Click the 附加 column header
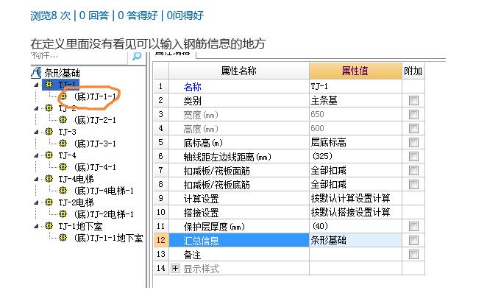Screen dimensions: 487x293 click(413, 71)
